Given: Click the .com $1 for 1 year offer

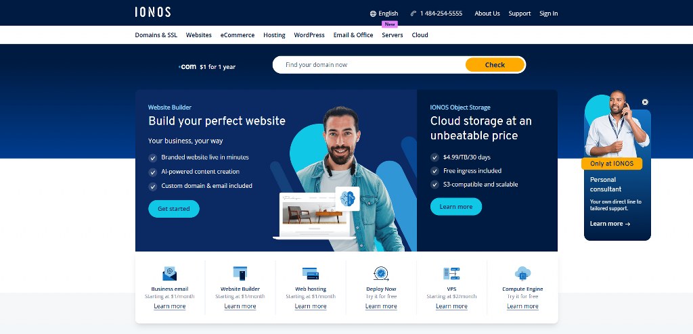Looking at the screenshot, I should 207,67.
